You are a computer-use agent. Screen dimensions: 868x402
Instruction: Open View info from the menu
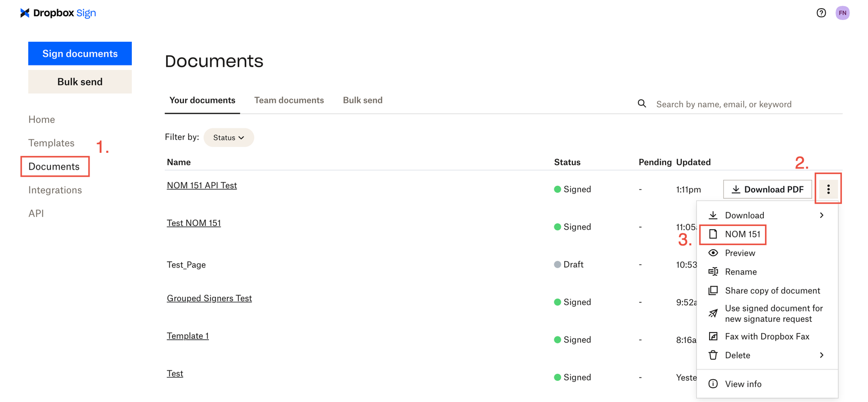coord(767,384)
